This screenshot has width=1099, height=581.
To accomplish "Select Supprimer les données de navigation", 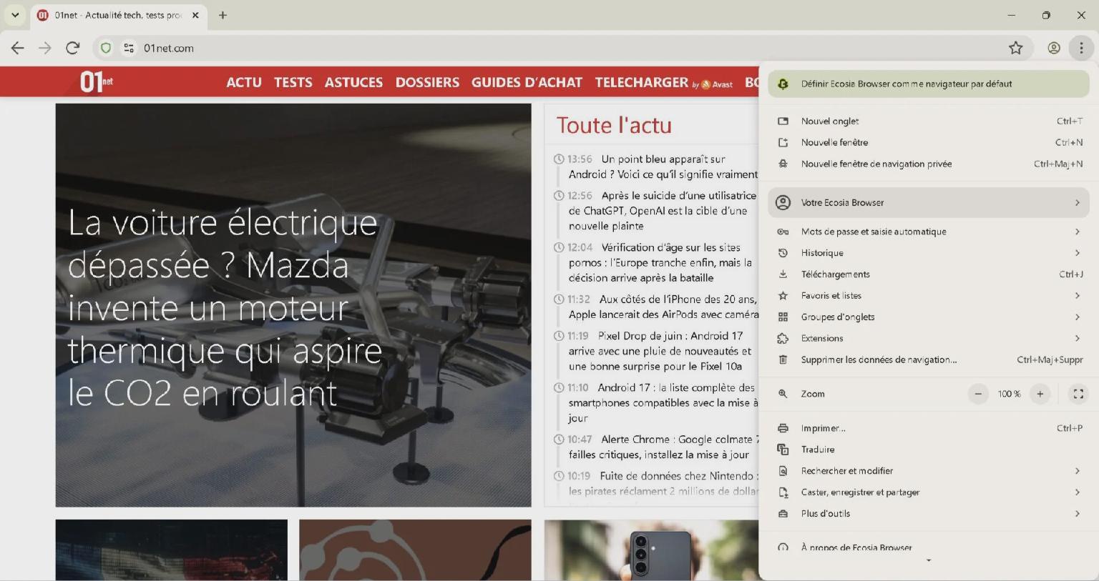I will [x=929, y=359].
